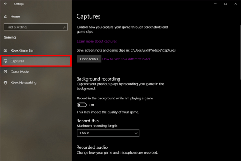
Task: Click the Xbox Networking icon
Action: point(6,83)
